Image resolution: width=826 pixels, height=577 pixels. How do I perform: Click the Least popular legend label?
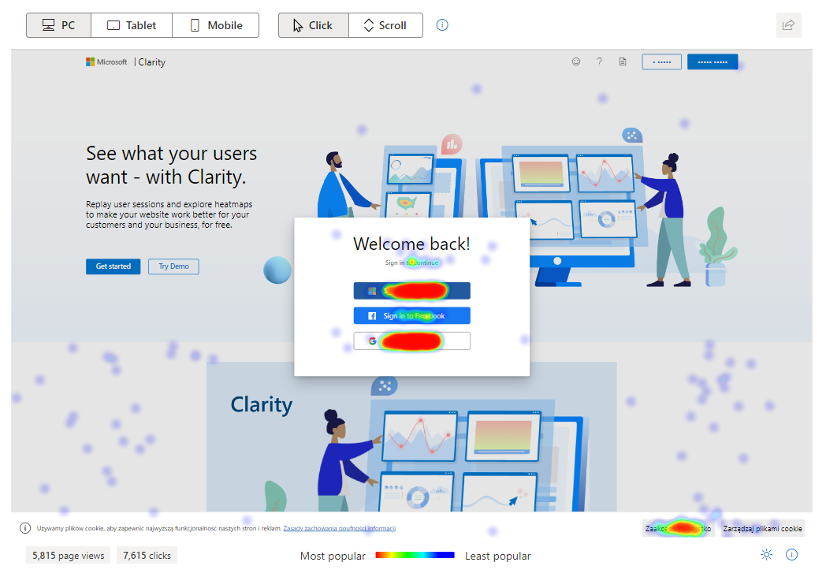(498, 556)
